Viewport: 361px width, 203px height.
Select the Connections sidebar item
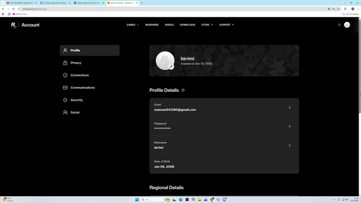(90, 75)
